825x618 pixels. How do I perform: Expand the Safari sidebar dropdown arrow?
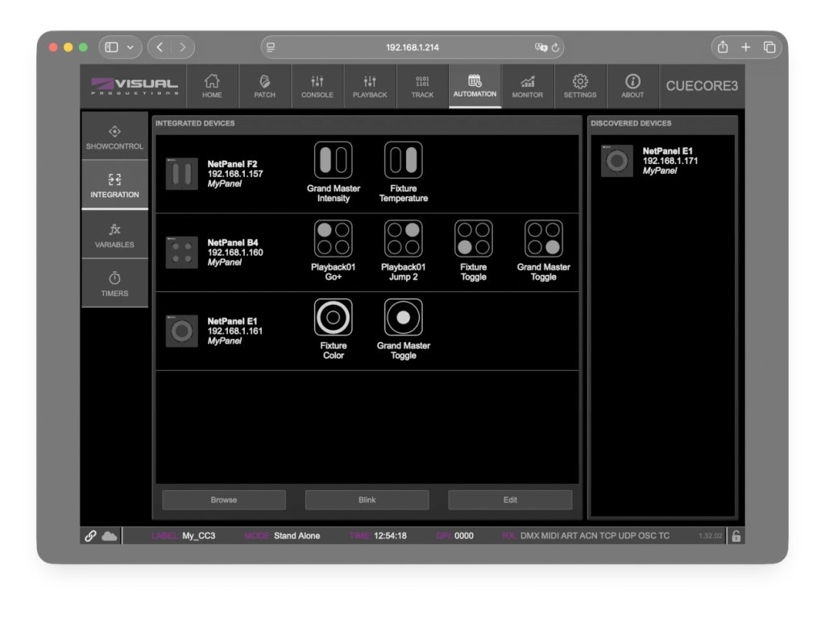pos(130,47)
